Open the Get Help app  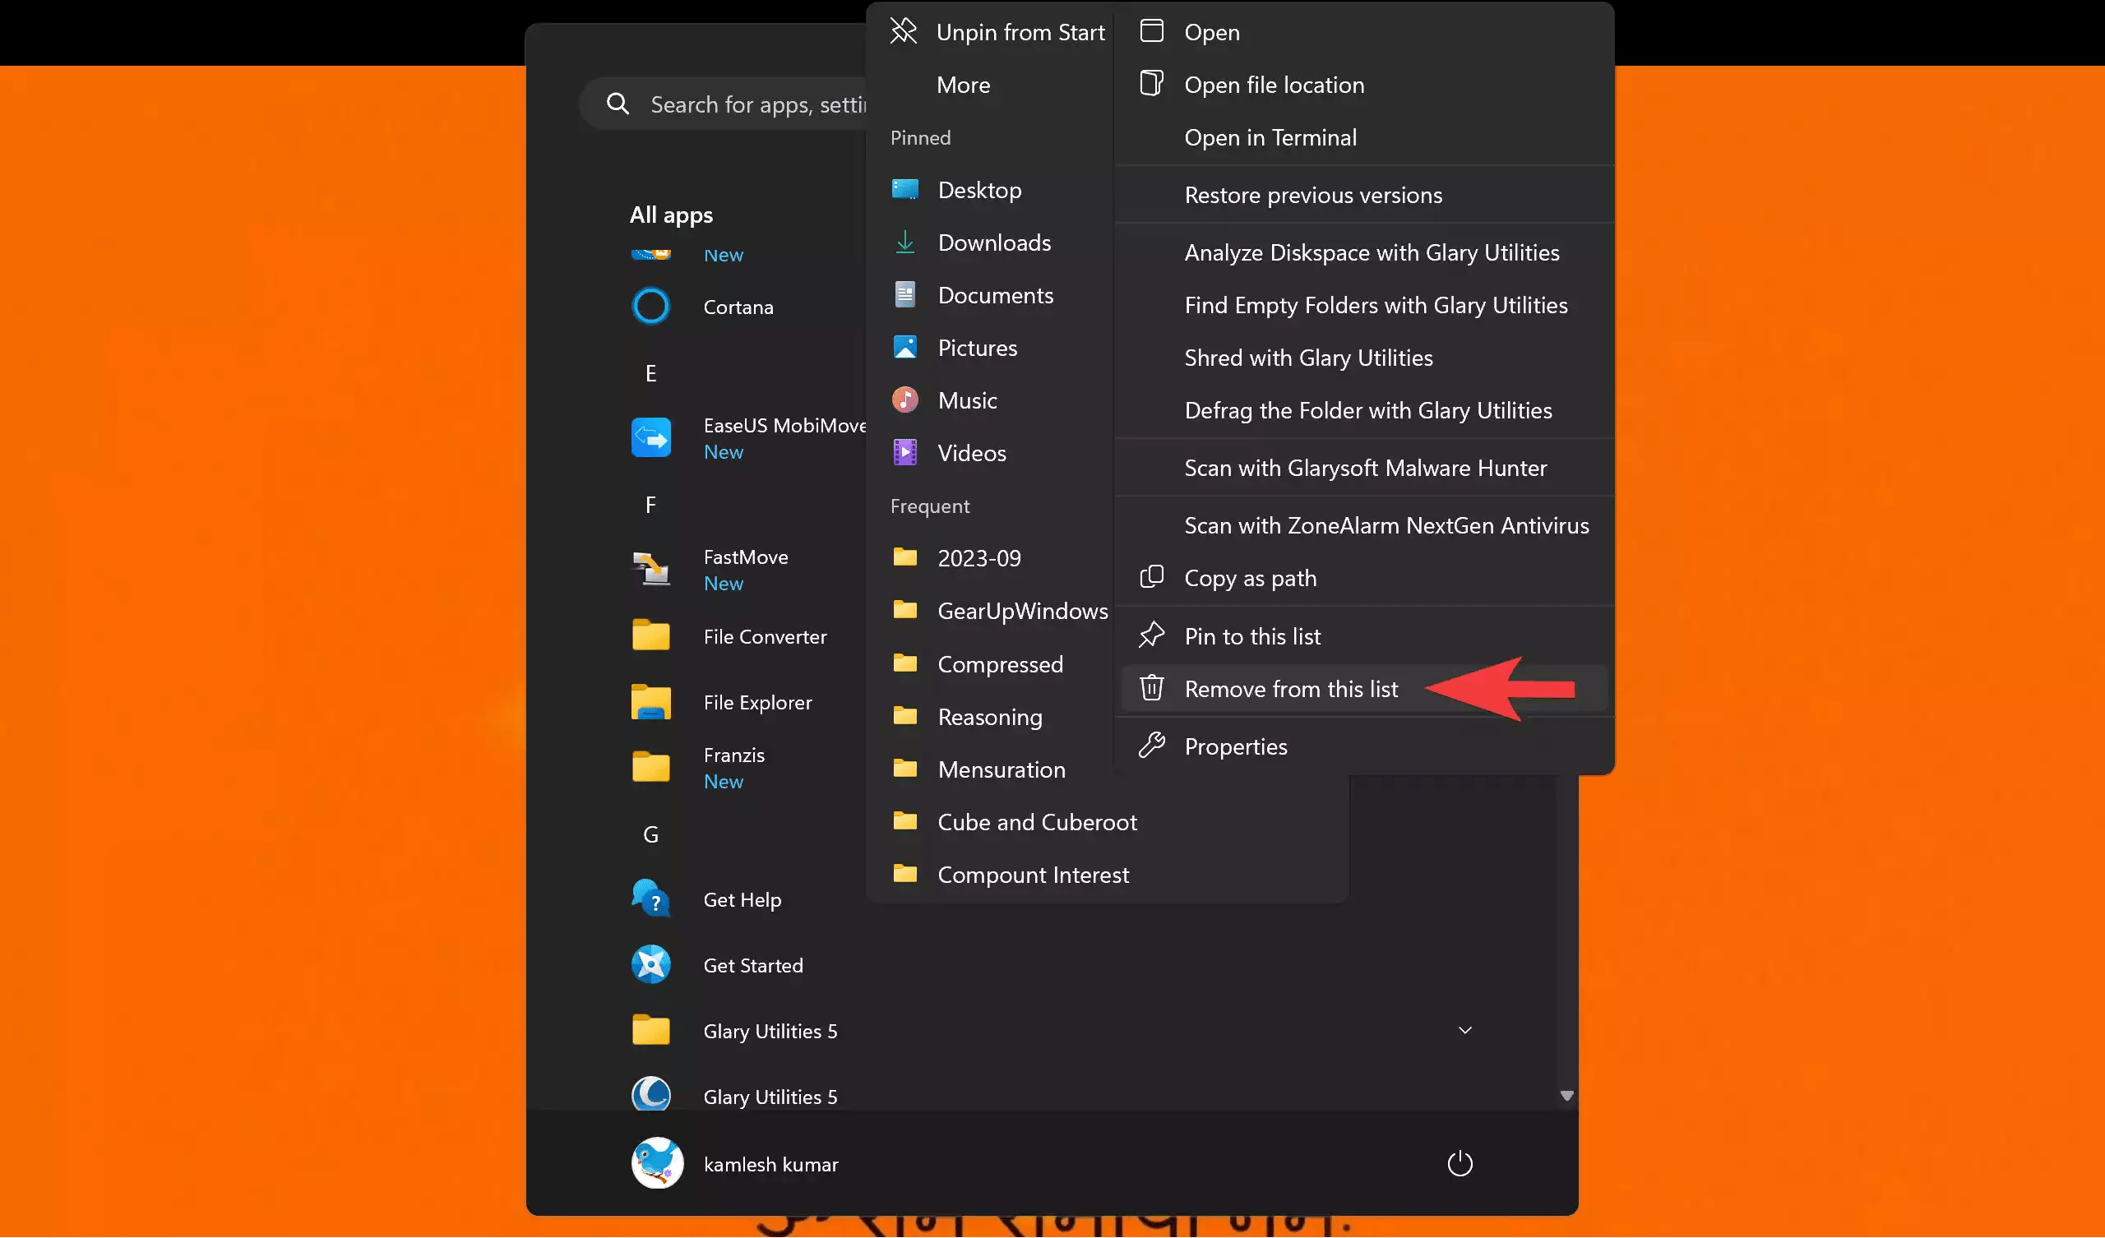pyautogui.click(x=742, y=898)
